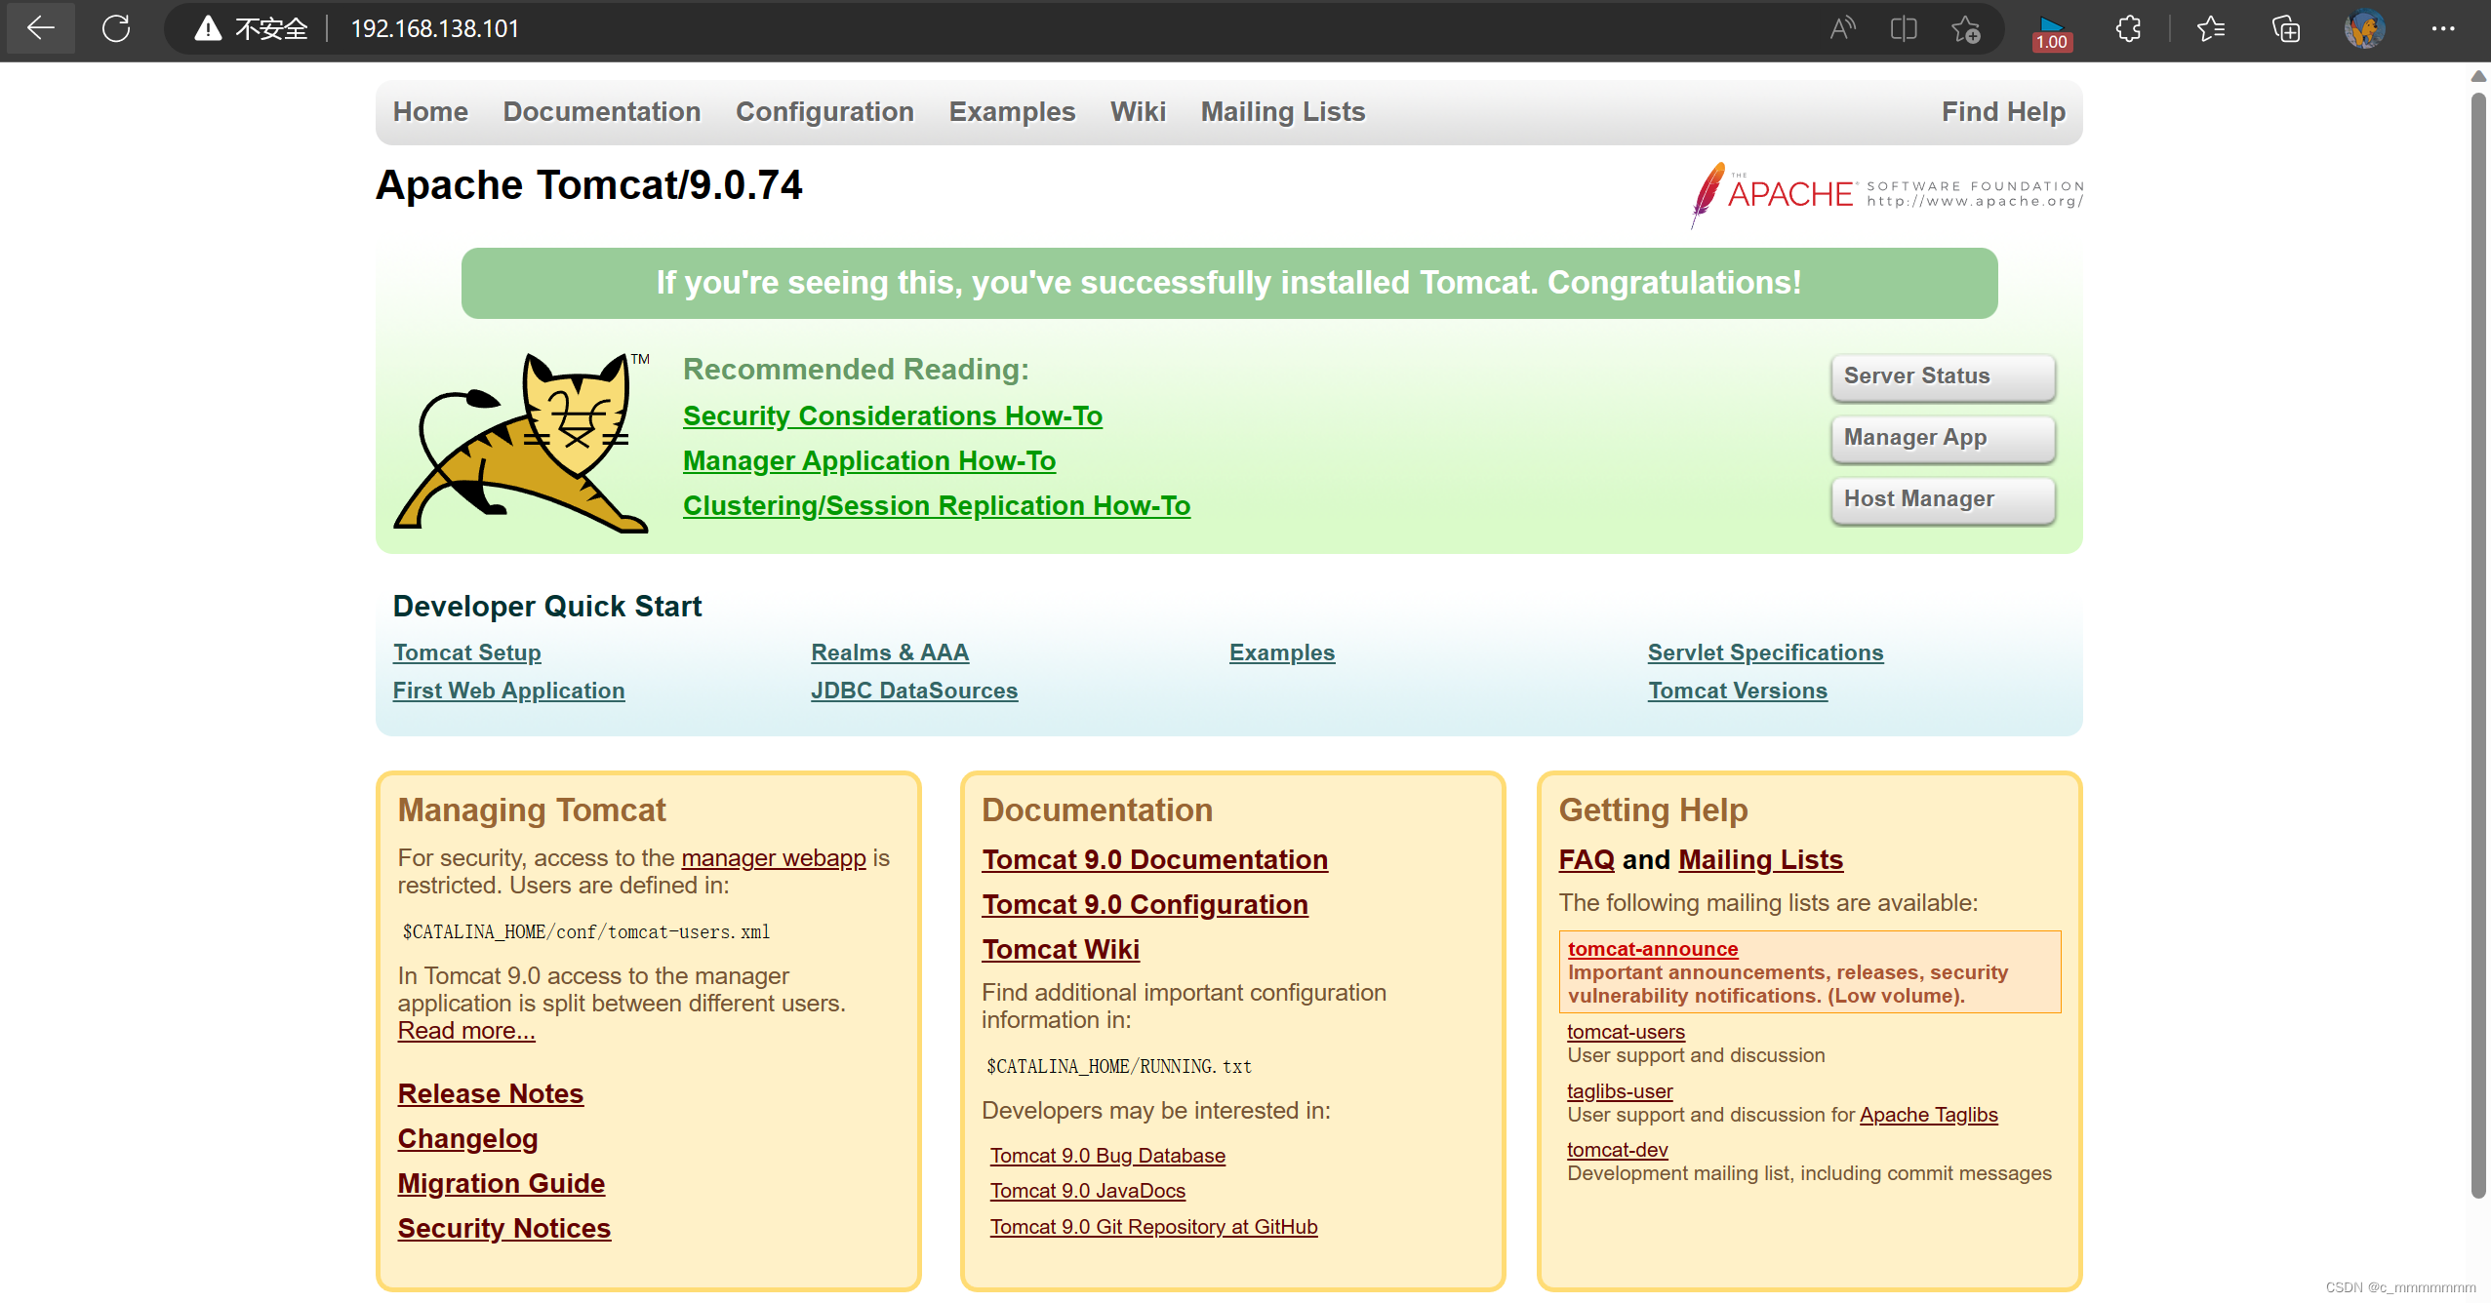Open the collections icon
Screen dimensions: 2491x1303
[x=2286, y=28]
